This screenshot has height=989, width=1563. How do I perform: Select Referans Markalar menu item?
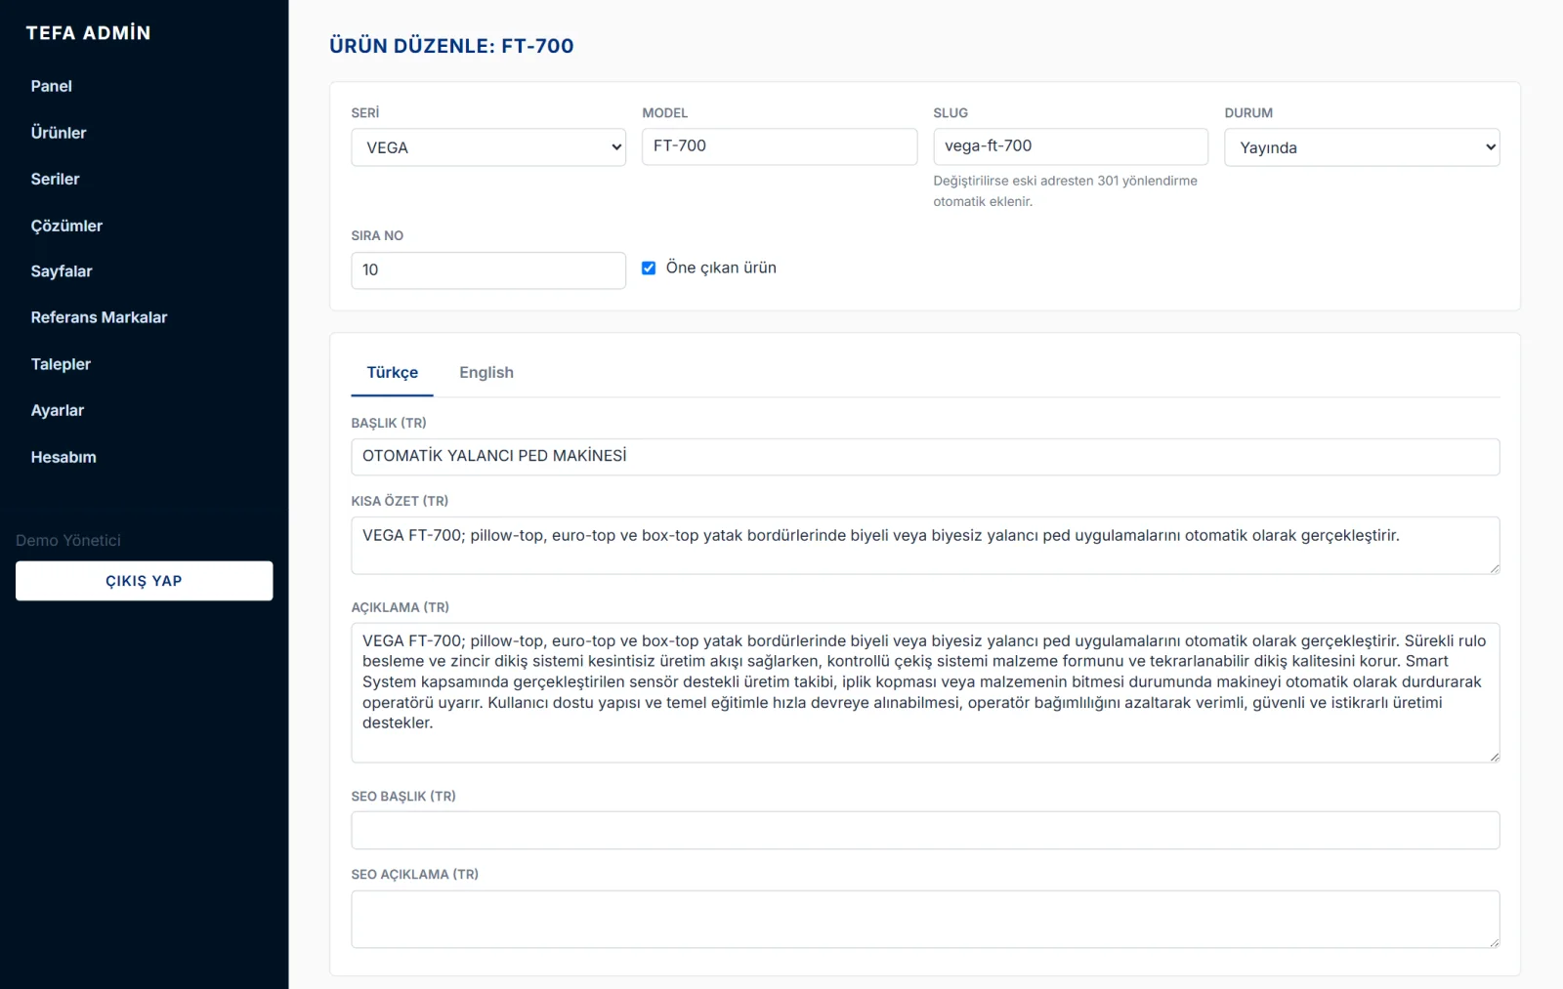tap(99, 317)
